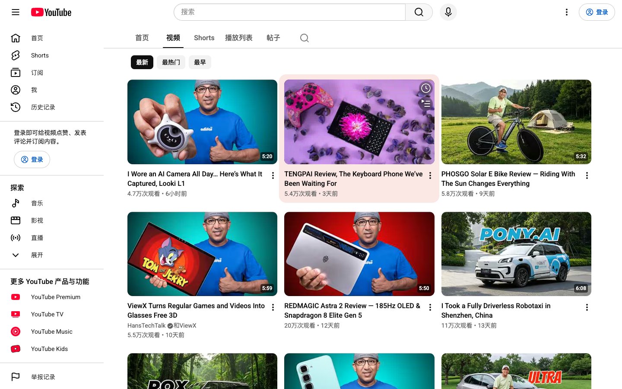Click the top-right 登录 sign-in button
The image size is (622, 389).
click(x=597, y=12)
